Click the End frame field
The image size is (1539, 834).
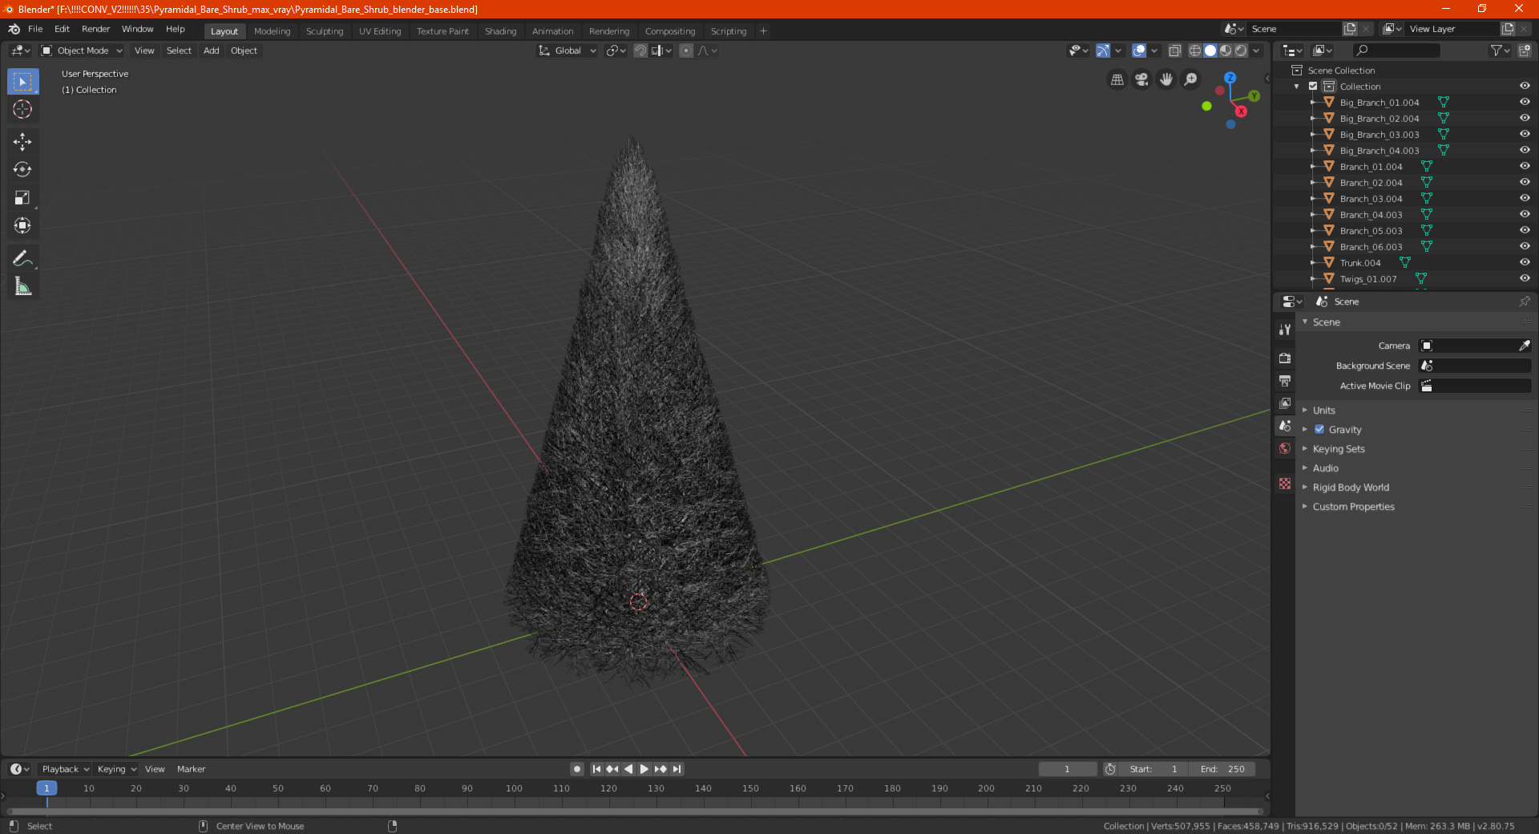pyautogui.click(x=1222, y=769)
